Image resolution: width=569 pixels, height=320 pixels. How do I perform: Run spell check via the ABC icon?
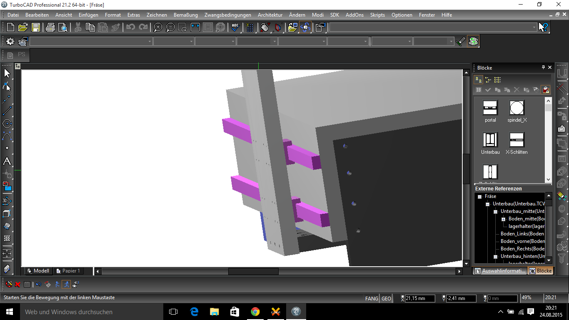point(235,27)
